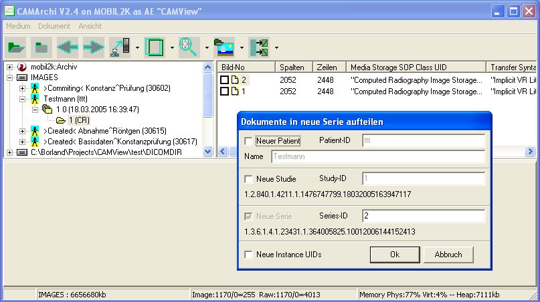Click document icon of image row 1
The height and width of the screenshot is (302, 540).
point(235,91)
